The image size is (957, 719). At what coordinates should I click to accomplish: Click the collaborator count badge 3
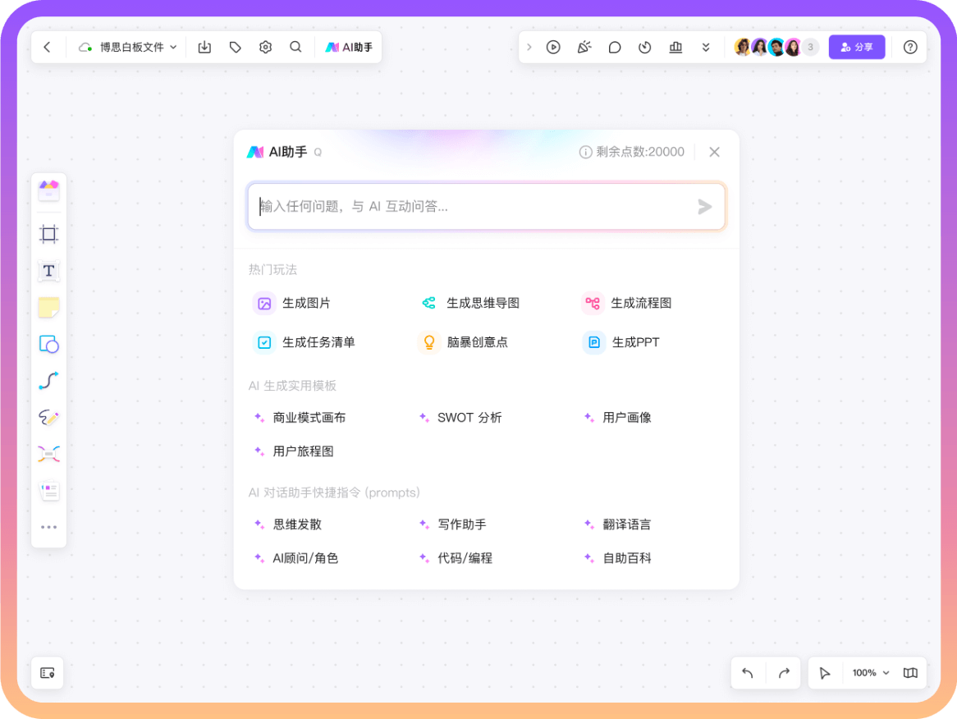(810, 47)
